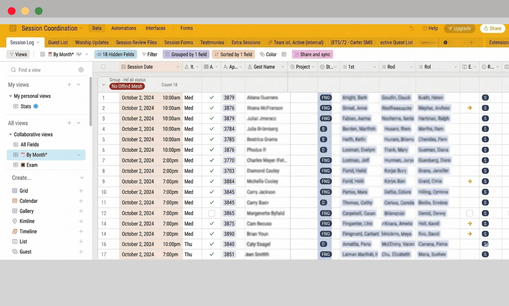Open the Color tool in the view toolbar

tap(268, 54)
